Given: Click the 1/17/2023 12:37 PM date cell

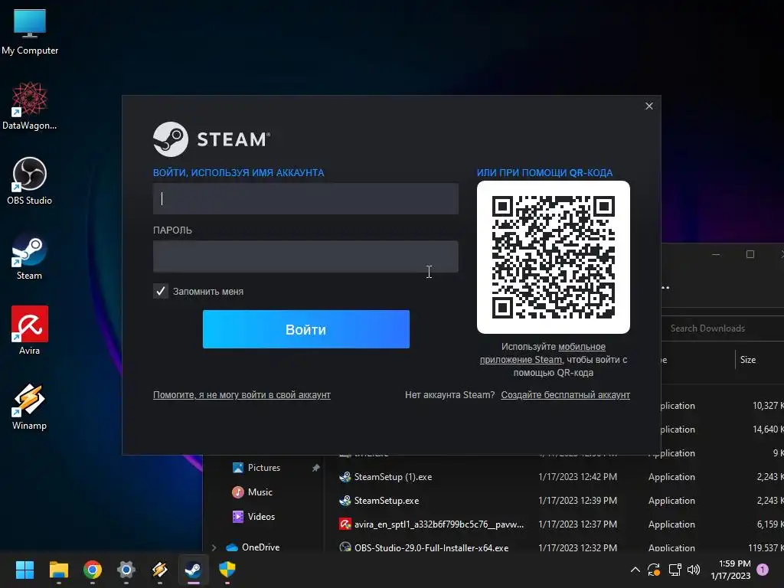Looking at the screenshot, I should coord(577,524).
